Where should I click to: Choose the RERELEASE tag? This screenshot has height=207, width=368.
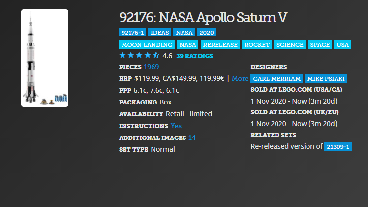(x=220, y=45)
